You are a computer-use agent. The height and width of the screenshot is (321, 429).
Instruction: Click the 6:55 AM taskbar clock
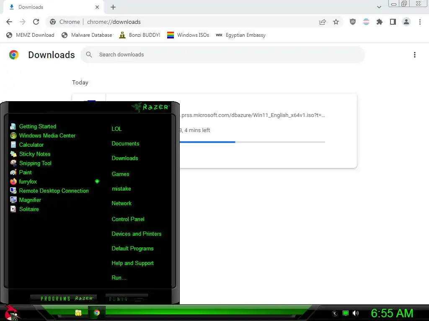pyautogui.click(x=392, y=313)
